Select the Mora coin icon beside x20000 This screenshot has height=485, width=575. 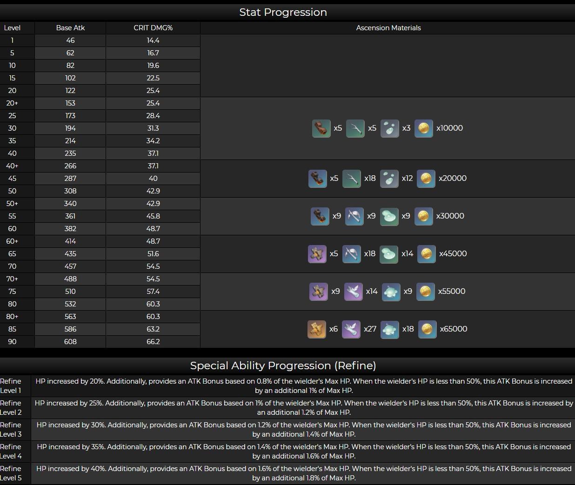(x=426, y=179)
